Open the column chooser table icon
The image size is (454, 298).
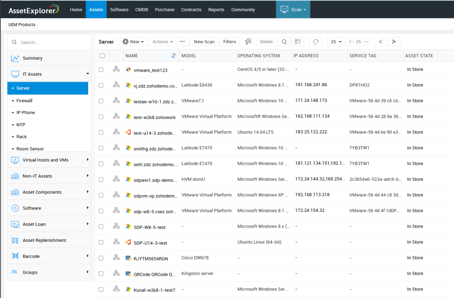coord(297,42)
